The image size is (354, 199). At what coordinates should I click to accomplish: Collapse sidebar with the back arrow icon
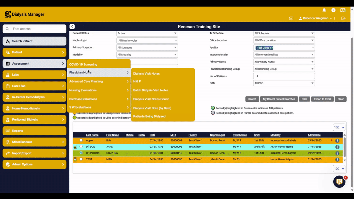coord(72,27)
